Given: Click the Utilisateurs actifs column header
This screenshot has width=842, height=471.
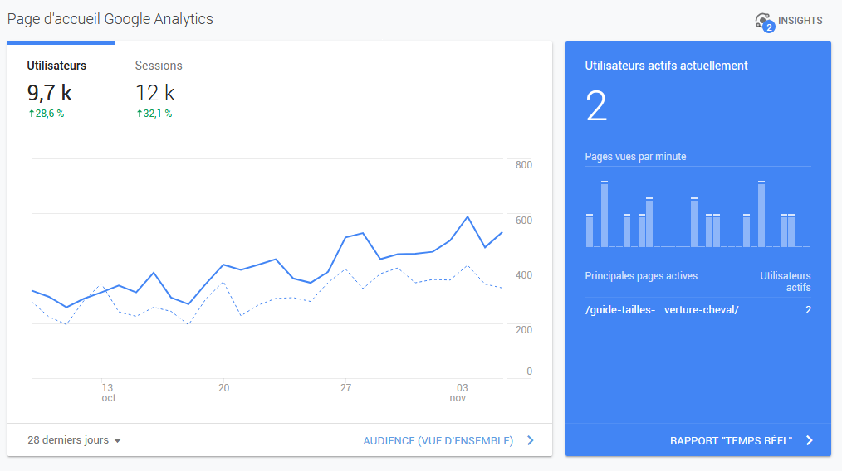Looking at the screenshot, I should (x=785, y=282).
